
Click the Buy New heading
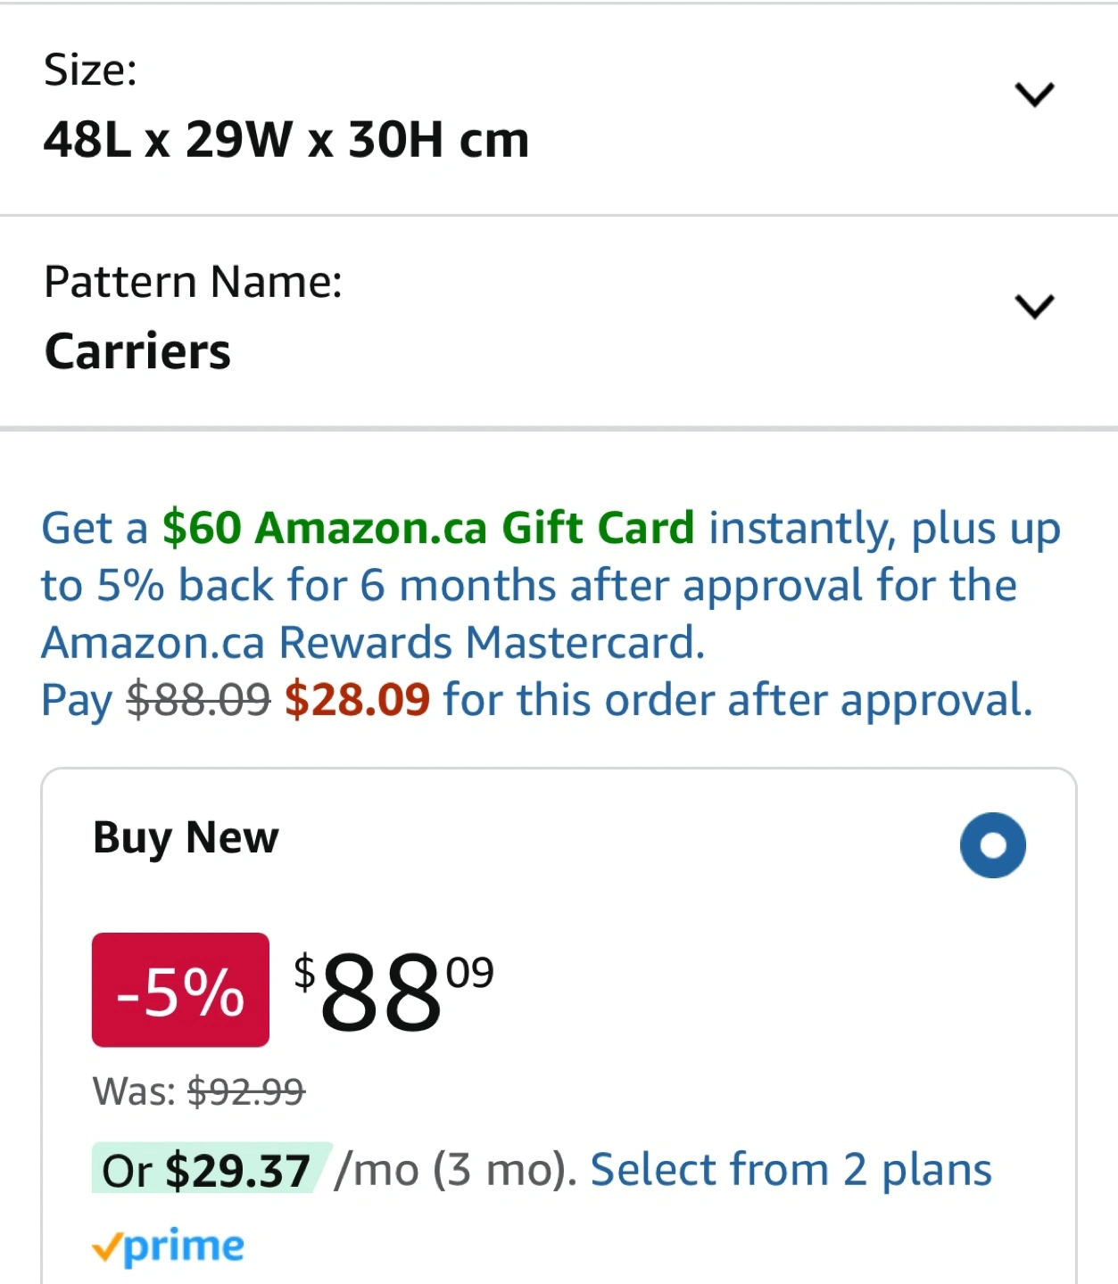pyautogui.click(x=186, y=837)
